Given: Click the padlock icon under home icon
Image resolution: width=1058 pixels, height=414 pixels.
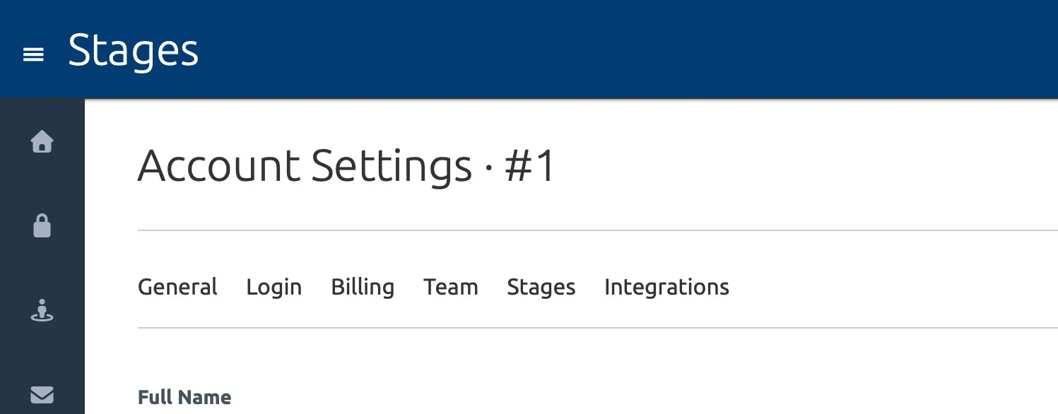Looking at the screenshot, I should [x=42, y=225].
